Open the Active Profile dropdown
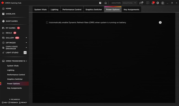The width and height of the screenshot is (179, 106). [129, 3]
